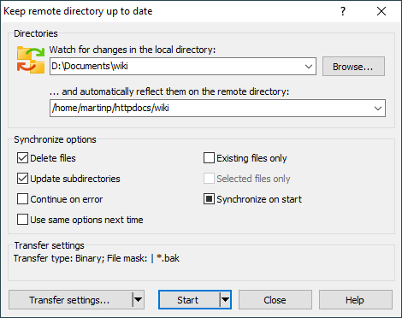402x318 pixels.
Task: Click into the remote directory path field
Action: pyautogui.click(x=211, y=109)
